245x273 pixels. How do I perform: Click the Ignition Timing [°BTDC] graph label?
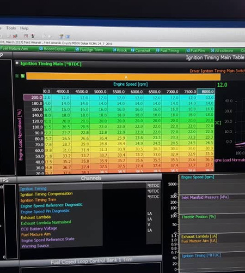(201, 256)
